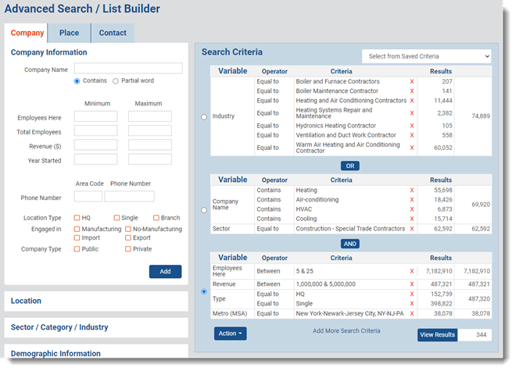Toggle the OR group operator button
Screen dimensions: 516x371
(x=350, y=166)
